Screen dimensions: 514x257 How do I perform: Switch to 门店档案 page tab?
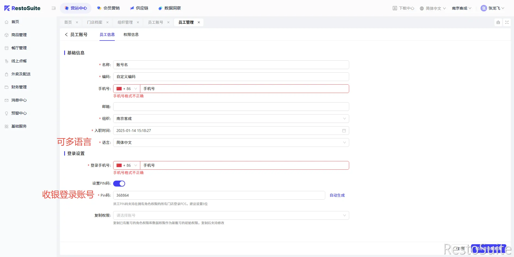[x=95, y=22]
